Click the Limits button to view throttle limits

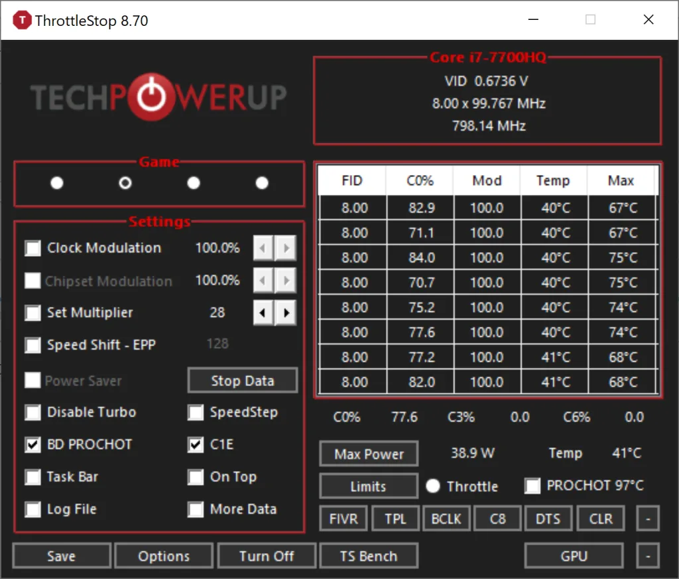pos(368,486)
